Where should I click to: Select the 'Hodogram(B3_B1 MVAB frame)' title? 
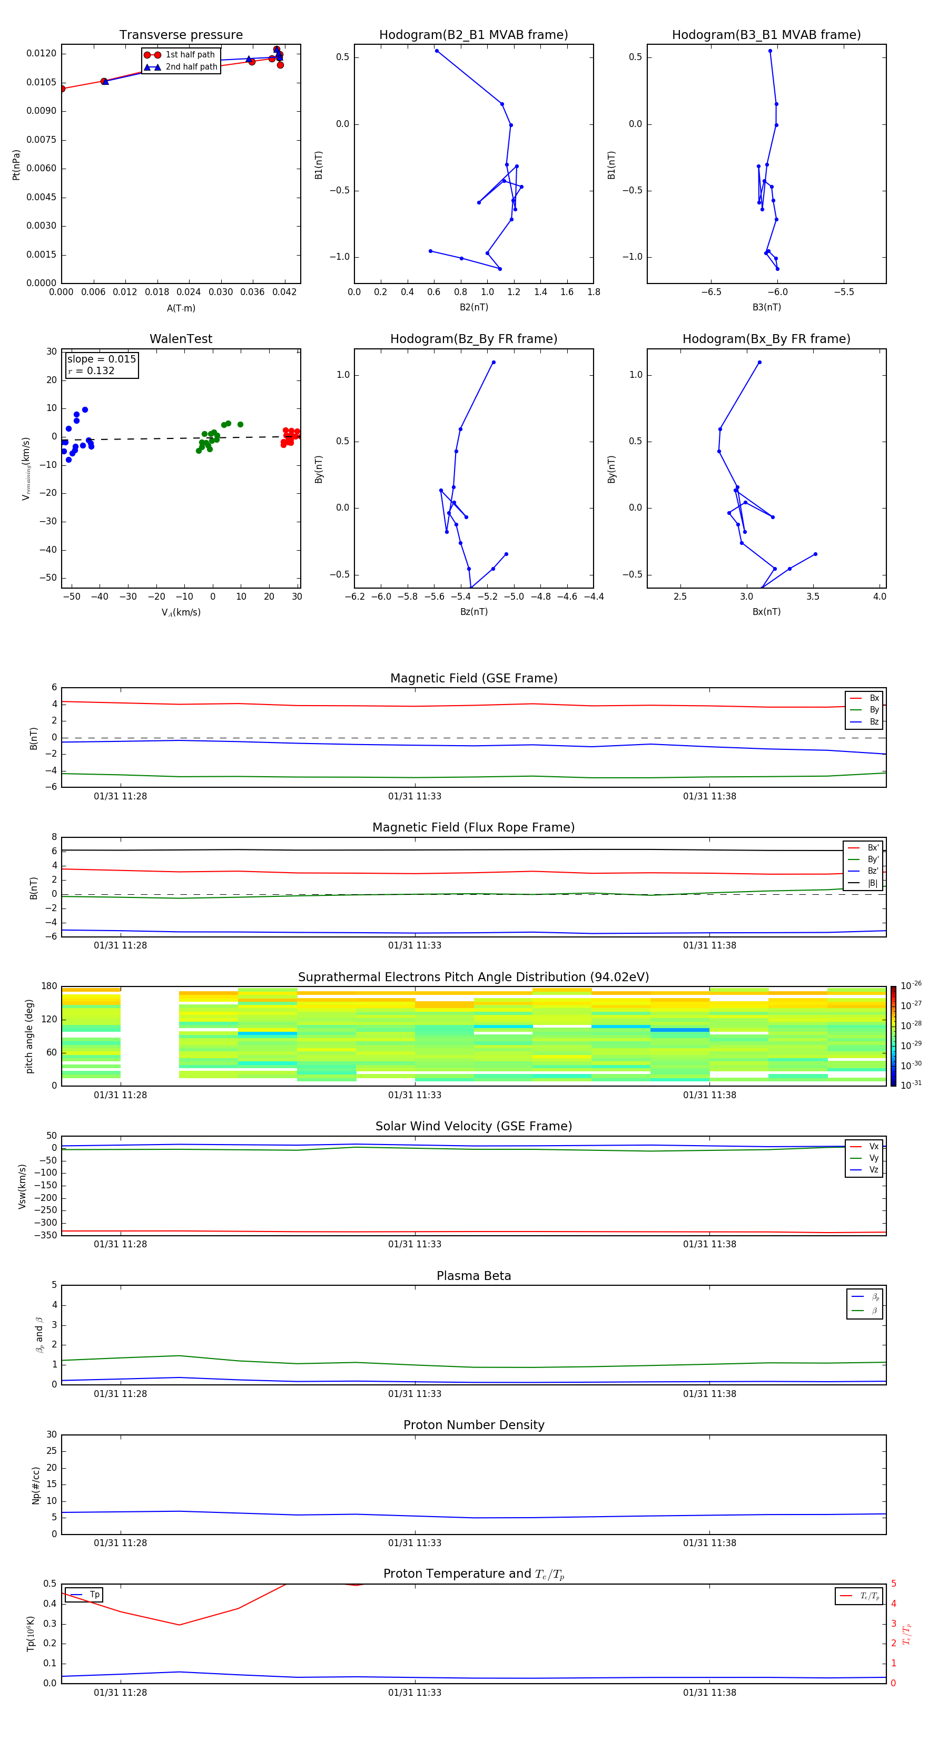coord(766,35)
